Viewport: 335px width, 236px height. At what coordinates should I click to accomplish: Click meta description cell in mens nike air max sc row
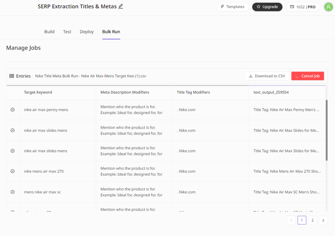[134, 192]
